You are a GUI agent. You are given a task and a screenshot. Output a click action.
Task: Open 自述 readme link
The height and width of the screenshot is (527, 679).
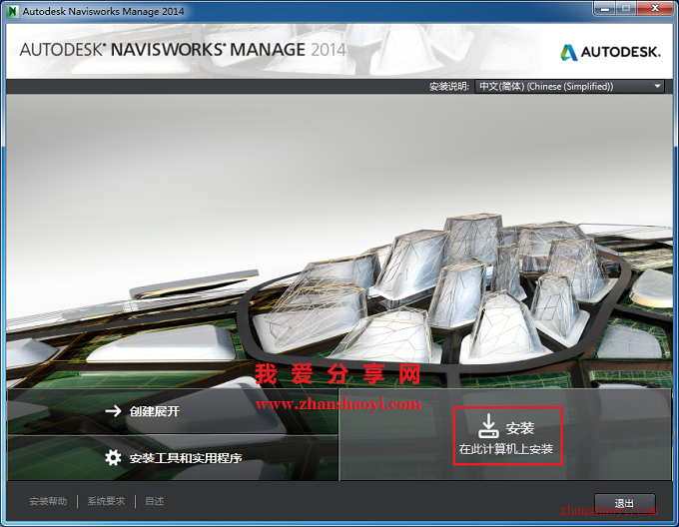tap(154, 501)
